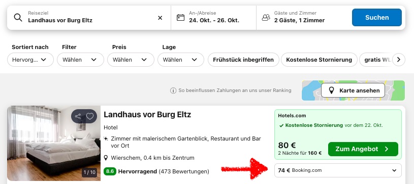Screen dimensions: 414x184
Task: Click the 80 € price
Action: click(286, 145)
